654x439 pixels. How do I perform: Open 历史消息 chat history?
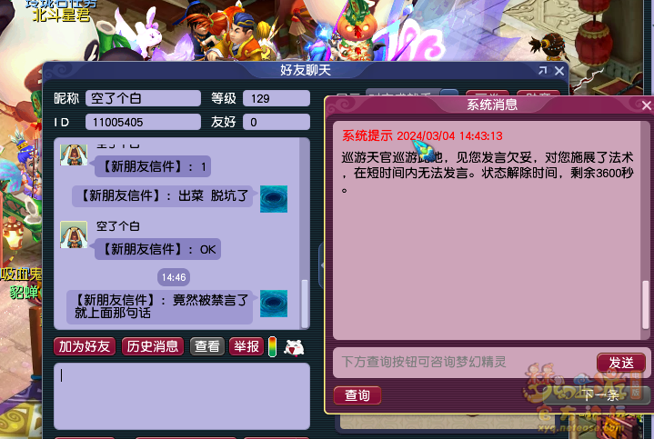click(x=153, y=346)
